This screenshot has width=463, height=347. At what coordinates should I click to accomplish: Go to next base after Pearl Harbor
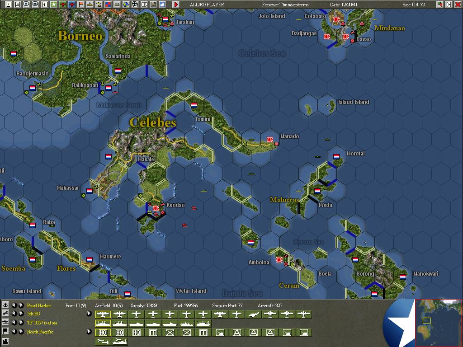pyautogui.click(x=21, y=305)
